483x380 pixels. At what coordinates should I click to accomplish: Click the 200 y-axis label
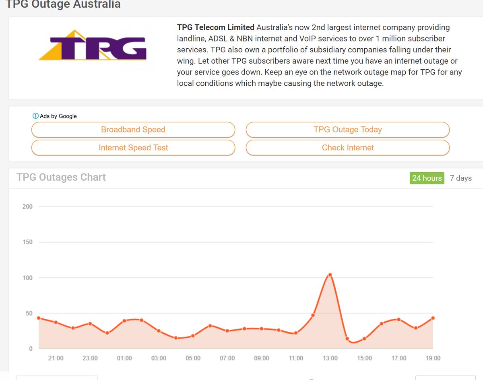[27, 207]
